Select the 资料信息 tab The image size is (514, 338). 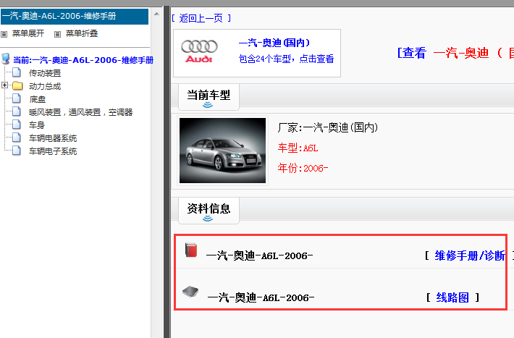pos(208,211)
